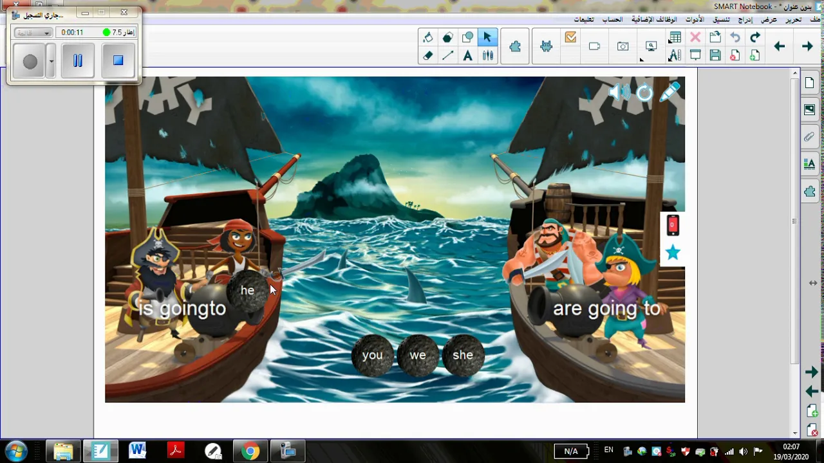Viewport: 824px width, 463px height.
Task: Open the single-piece puzzle add-ons button
Action: [x=515, y=46]
